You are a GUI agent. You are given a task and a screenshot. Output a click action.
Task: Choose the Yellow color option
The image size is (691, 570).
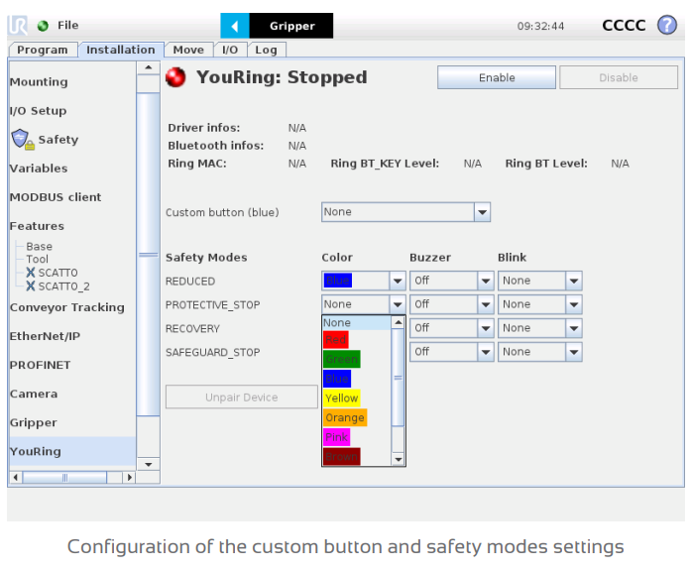(x=341, y=398)
